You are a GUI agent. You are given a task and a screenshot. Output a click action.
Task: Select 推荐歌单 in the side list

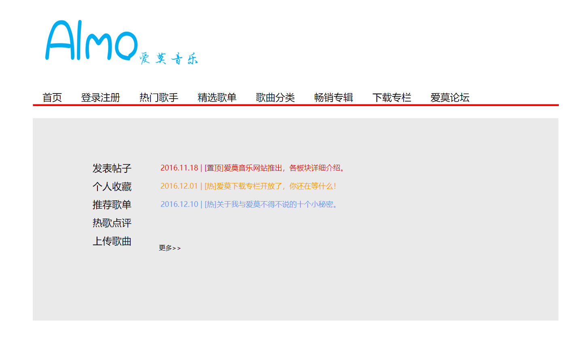(x=112, y=205)
